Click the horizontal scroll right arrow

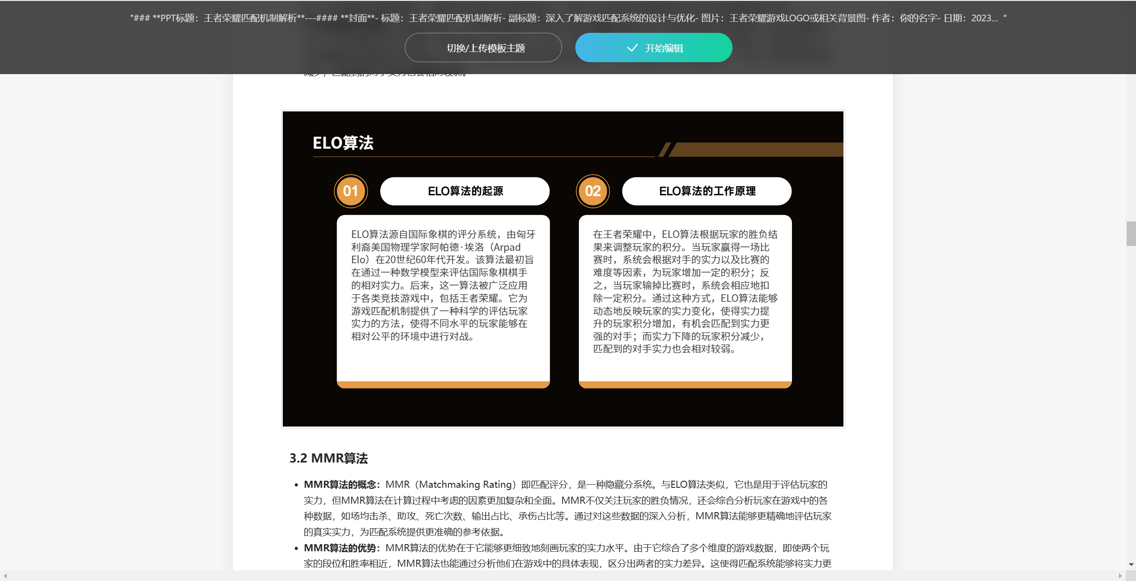coord(1120,576)
